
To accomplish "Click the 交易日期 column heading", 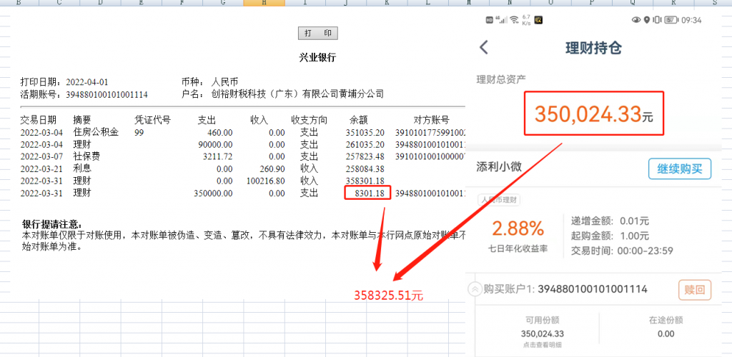I will tap(39, 120).
